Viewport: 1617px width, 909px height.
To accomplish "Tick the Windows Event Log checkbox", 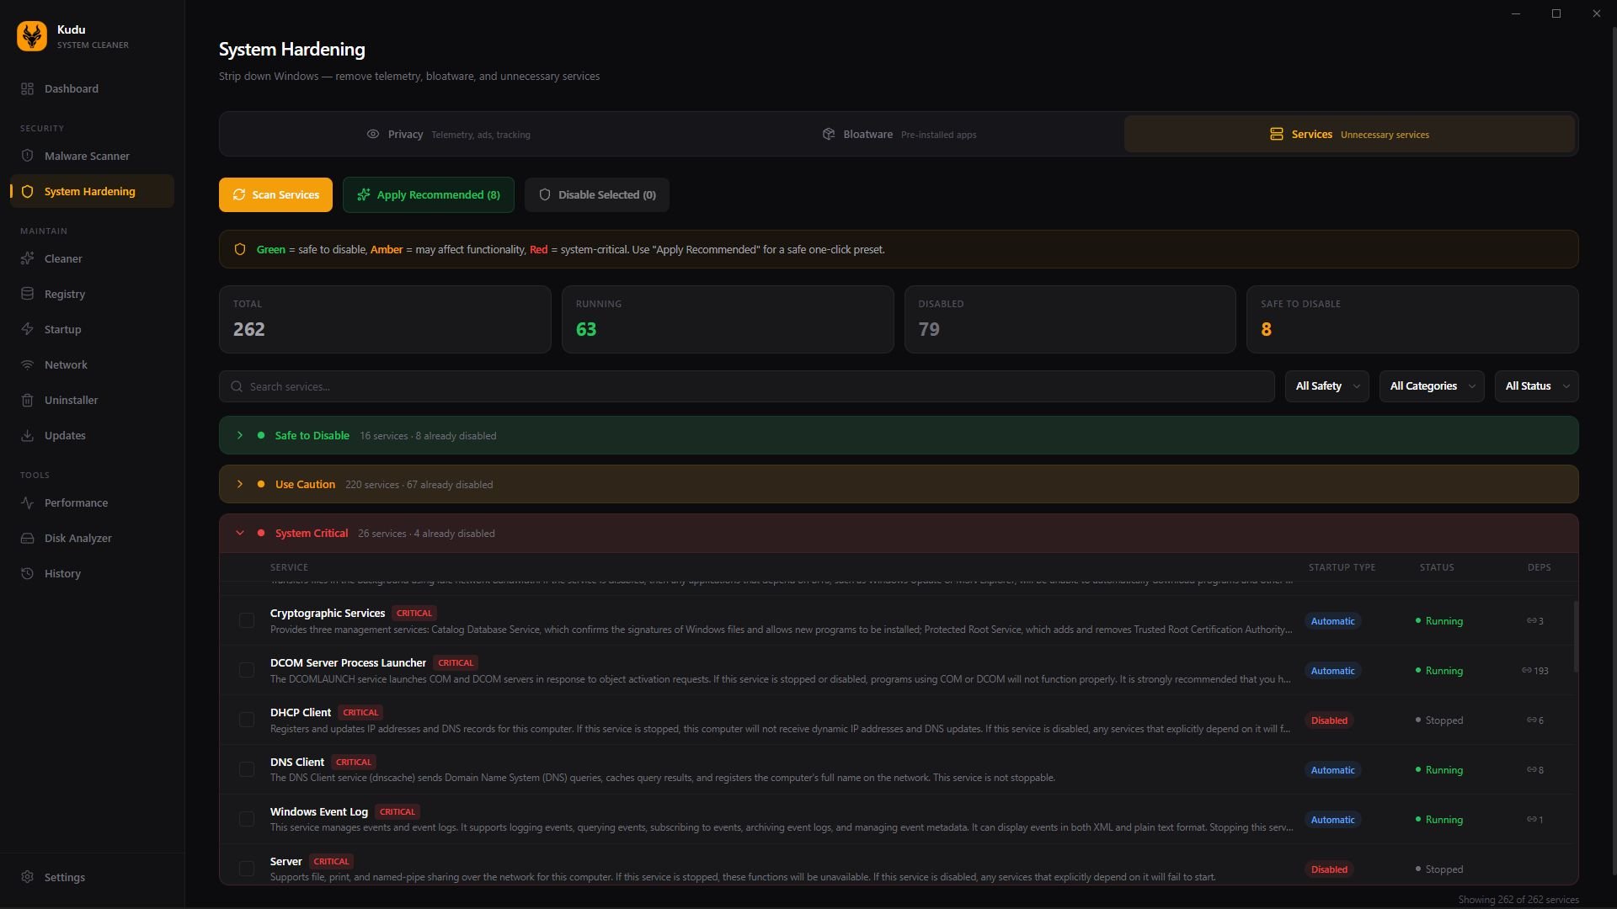I will click(247, 820).
